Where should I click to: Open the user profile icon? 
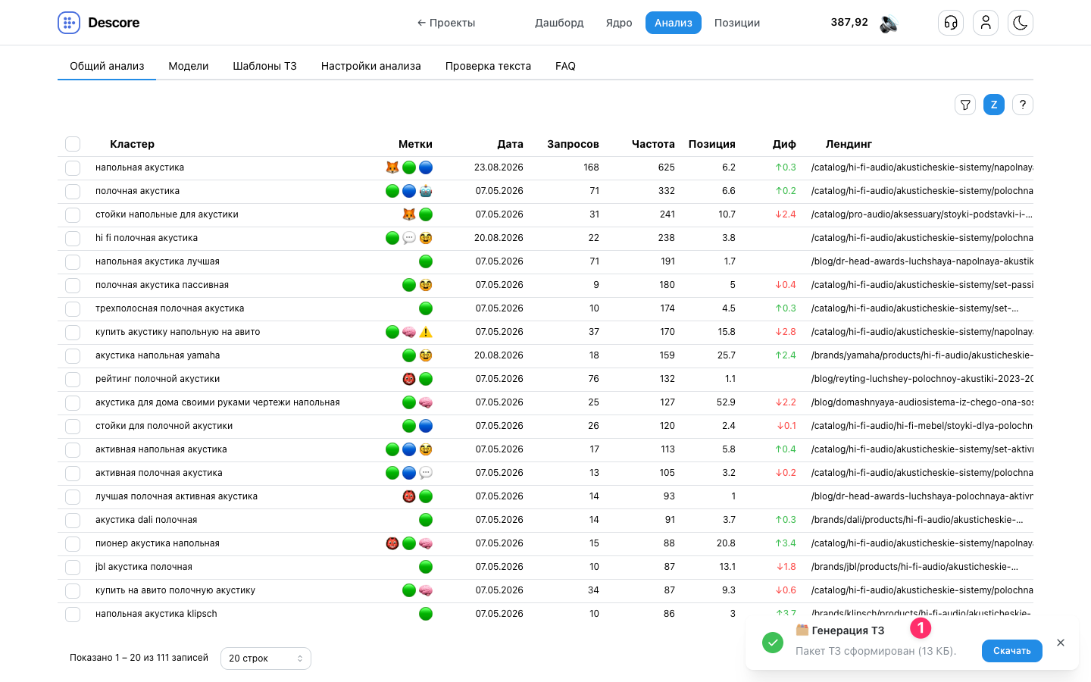tap(986, 23)
